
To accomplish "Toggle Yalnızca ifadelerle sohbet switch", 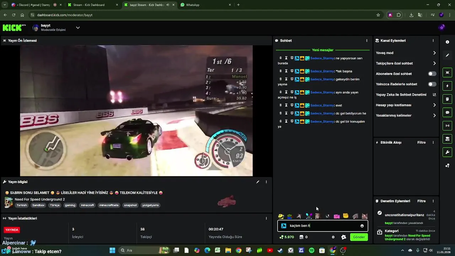I will pyautogui.click(x=432, y=84).
